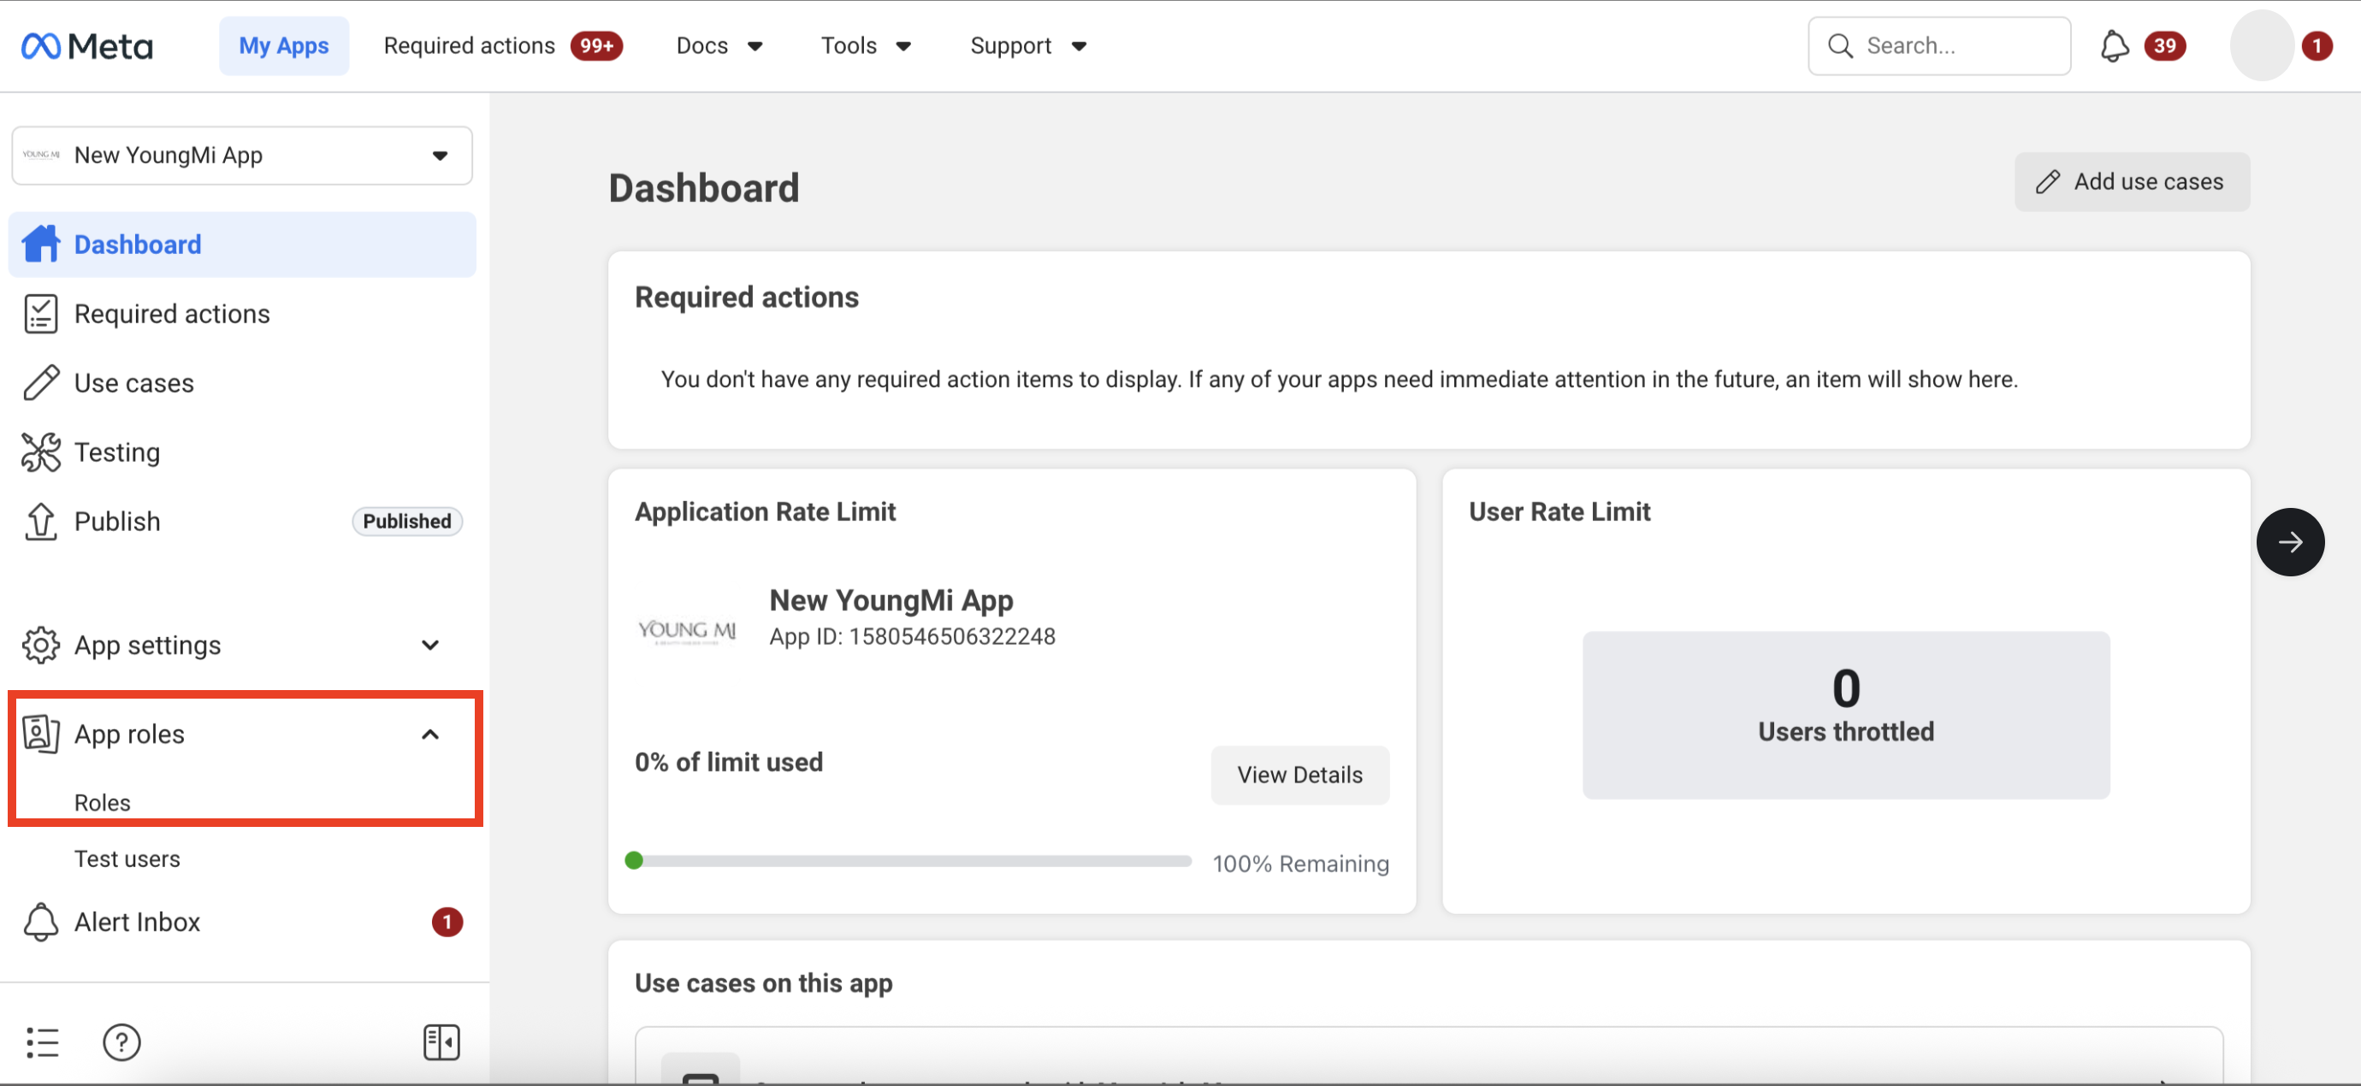Image resolution: width=2361 pixels, height=1086 pixels.
Task: Click the rate limit progress bar
Action: pos(912,860)
